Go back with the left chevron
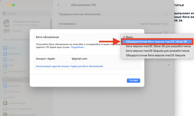Viewport: 194px width, 116px height. click(58, 5)
